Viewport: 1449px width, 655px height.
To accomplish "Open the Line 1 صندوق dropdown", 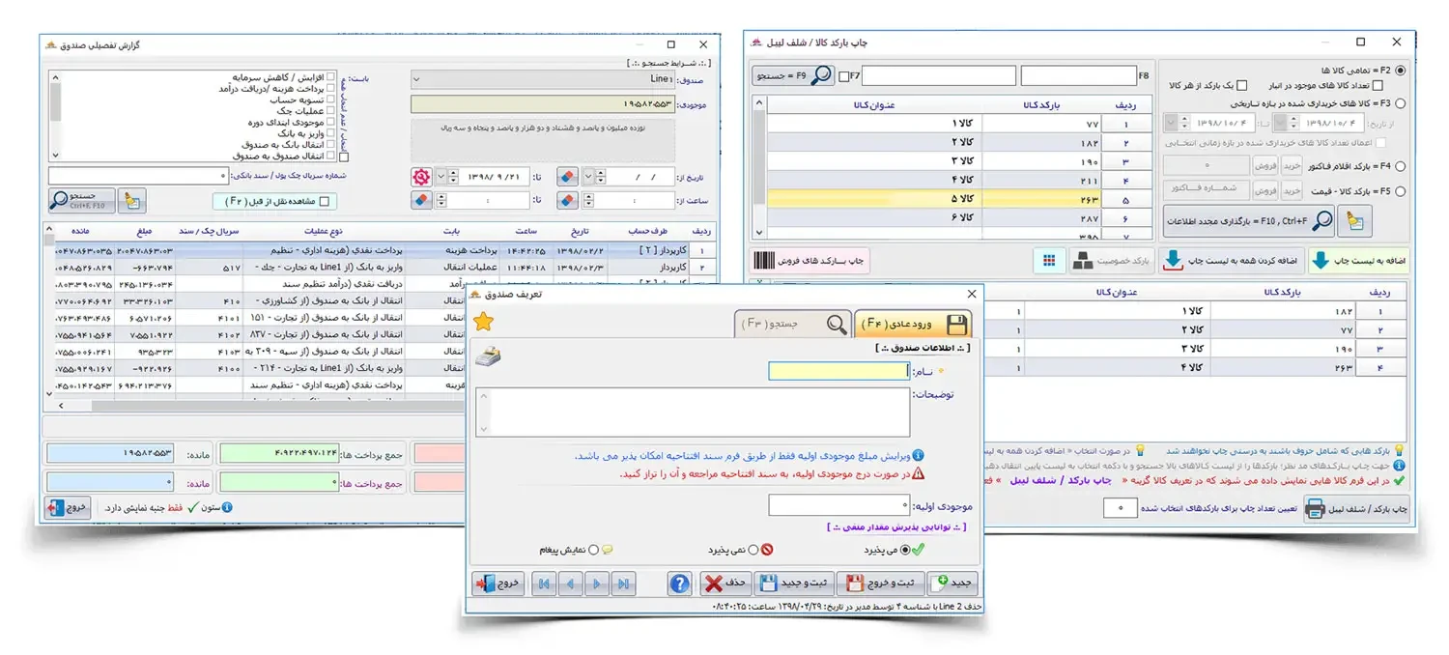I will pos(417,79).
